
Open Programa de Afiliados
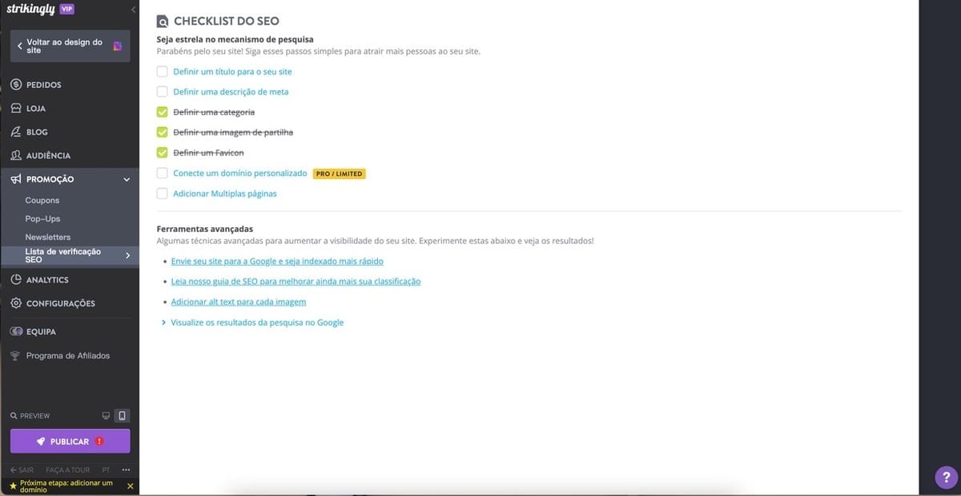tap(70, 355)
